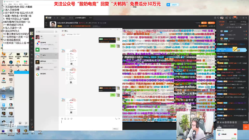The image size is (249, 140).
Task: Click the WeChat search field
Action: (x=45, y=32)
